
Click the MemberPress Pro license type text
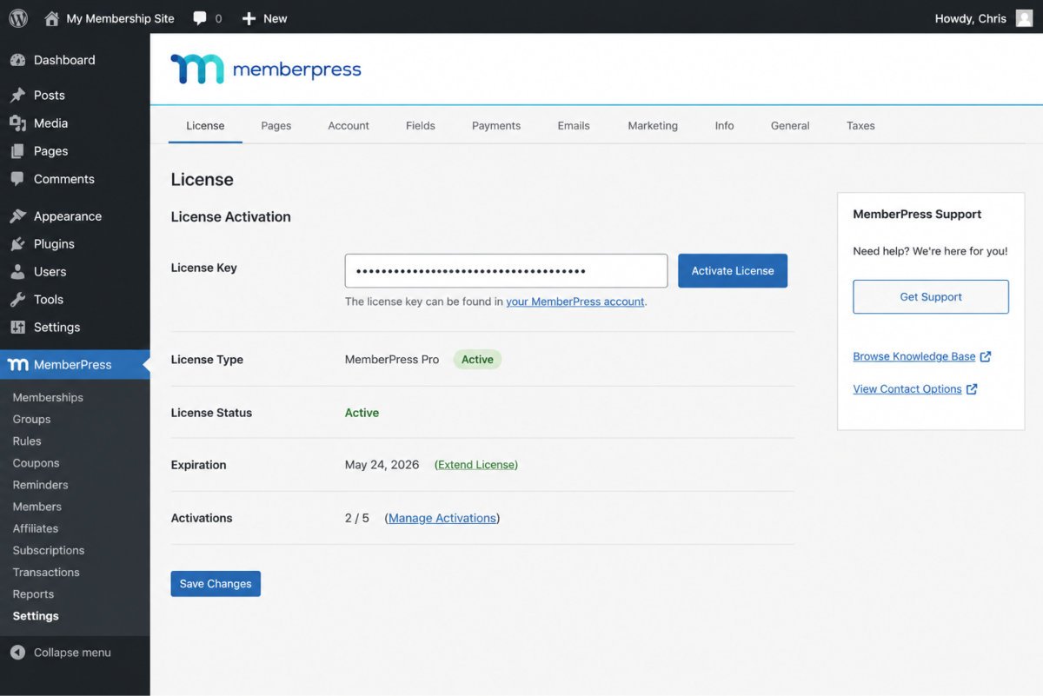click(x=392, y=360)
